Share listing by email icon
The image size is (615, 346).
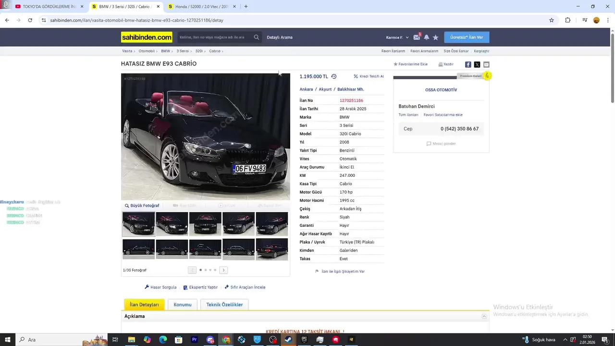[486, 64]
